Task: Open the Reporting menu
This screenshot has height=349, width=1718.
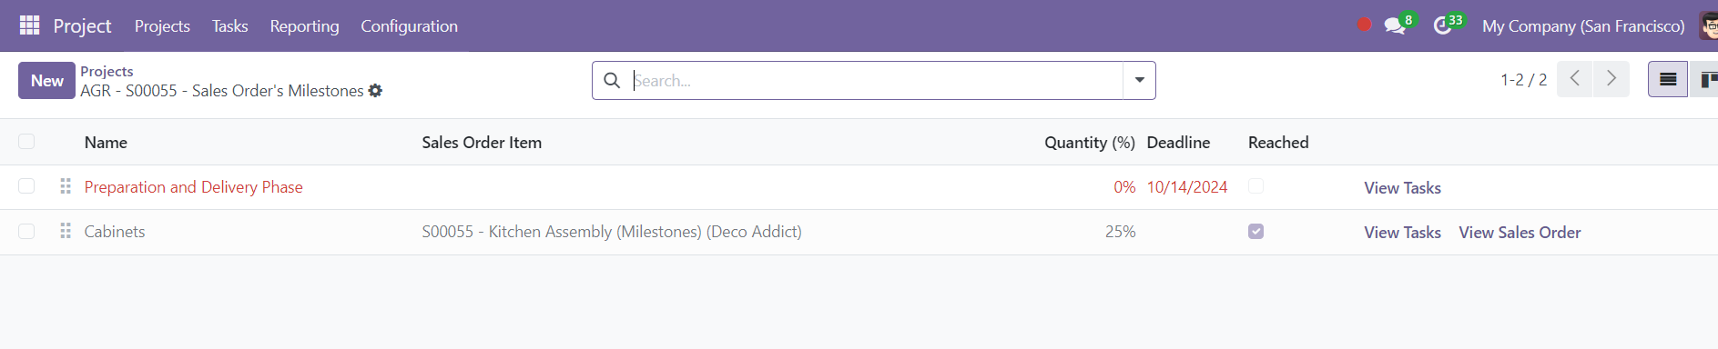Action: click(304, 25)
